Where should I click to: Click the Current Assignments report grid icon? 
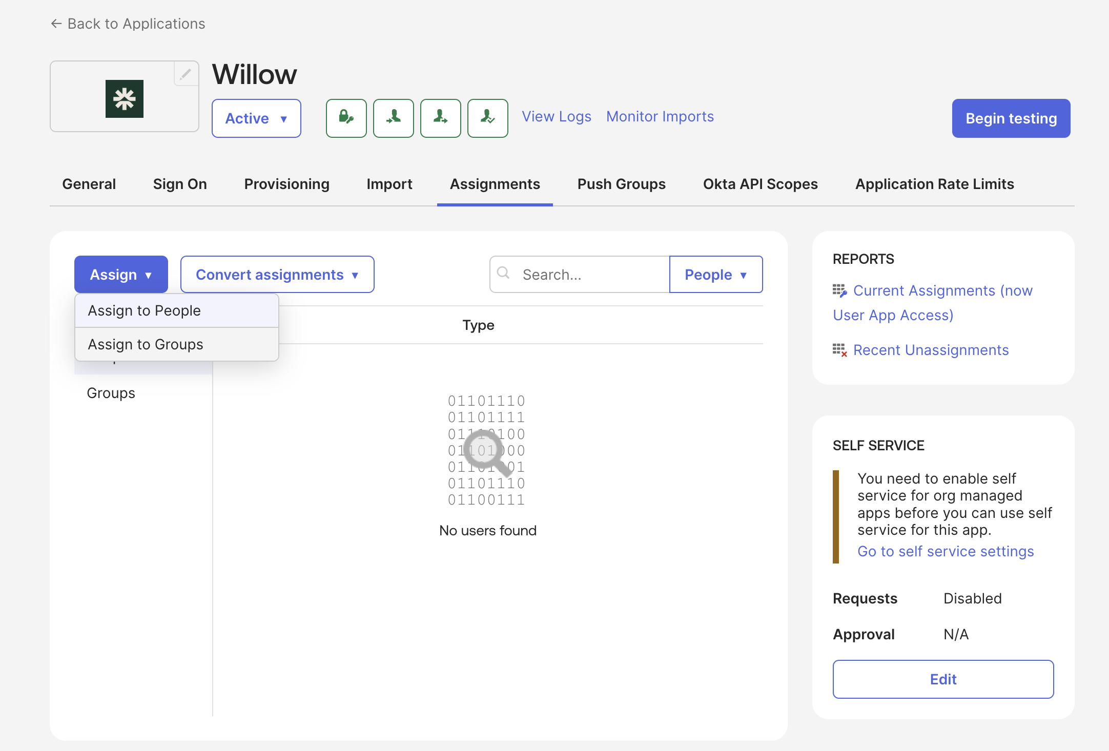pyautogui.click(x=839, y=291)
